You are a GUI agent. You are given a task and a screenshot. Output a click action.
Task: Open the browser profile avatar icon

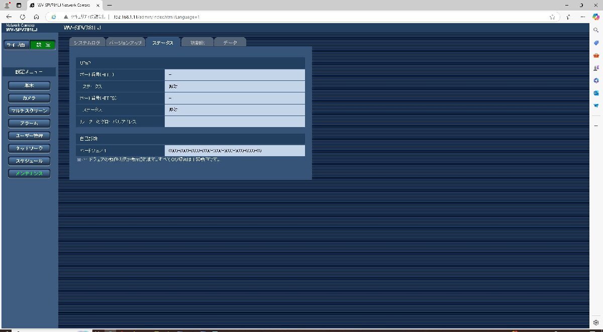[7, 5]
